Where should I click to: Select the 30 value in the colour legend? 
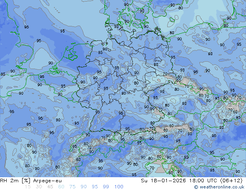[39, 187]
